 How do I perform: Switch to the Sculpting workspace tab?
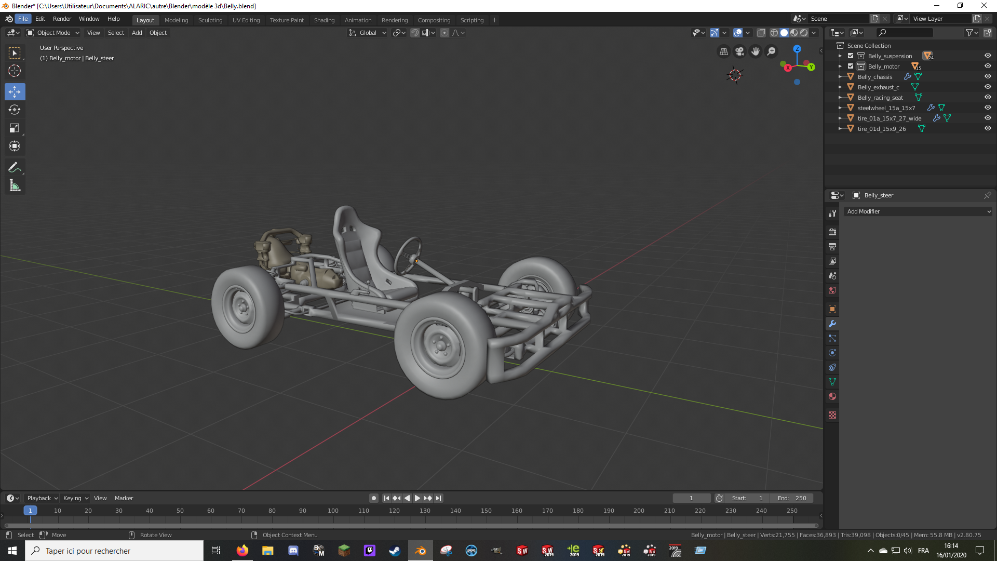point(210,20)
